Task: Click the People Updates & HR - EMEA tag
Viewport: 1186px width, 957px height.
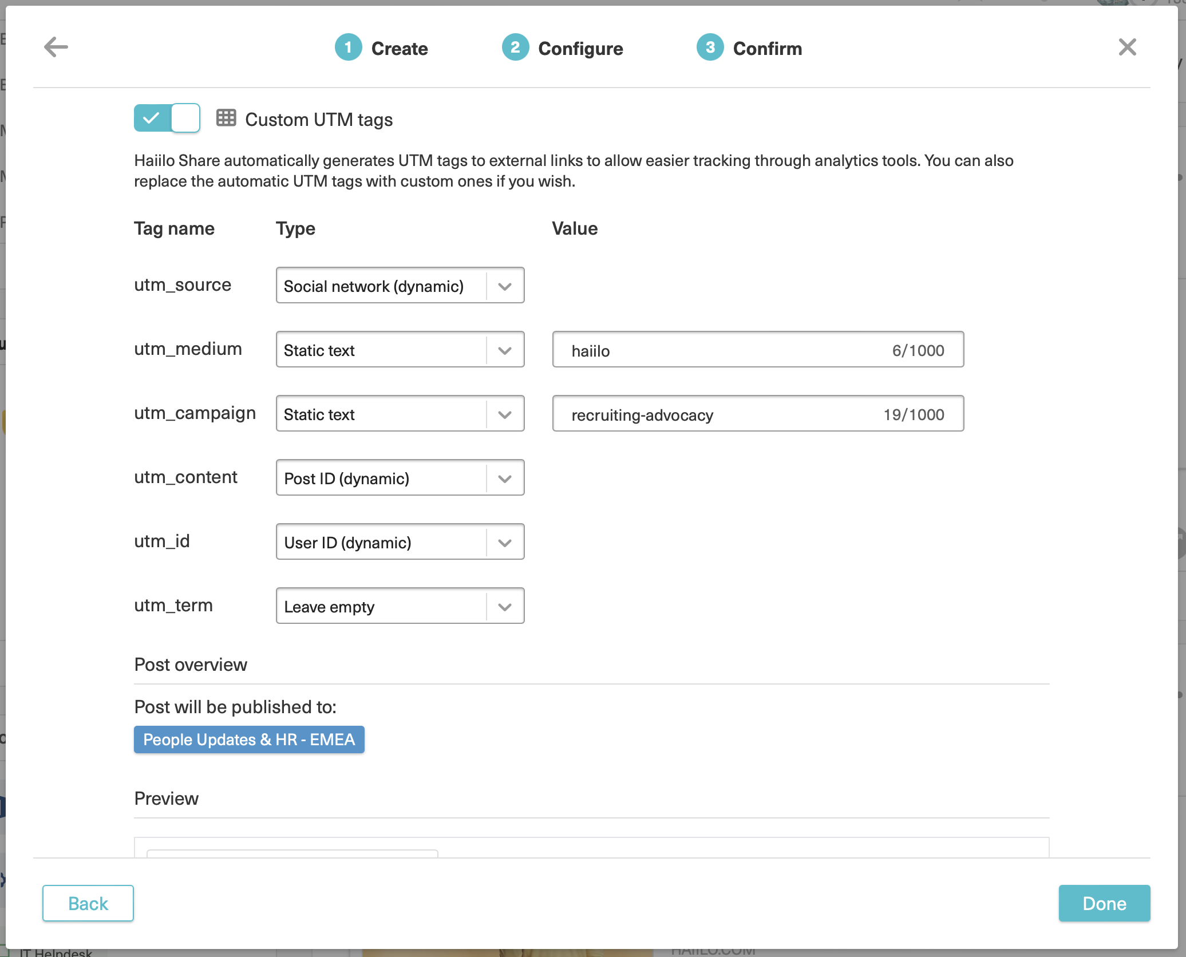Action: coord(249,739)
